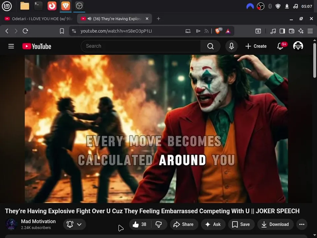Image resolution: width=317 pixels, height=238 pixels.
Task: Switch to Brave browser in the panel
Action: point(65,6)
